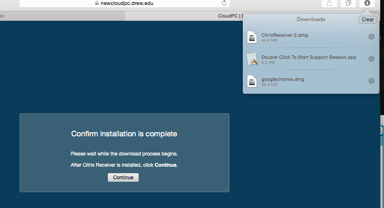Viewport: 384px width, 208px height.
Task: Switch to the left browser tab
Action: [x=62, y=16]
